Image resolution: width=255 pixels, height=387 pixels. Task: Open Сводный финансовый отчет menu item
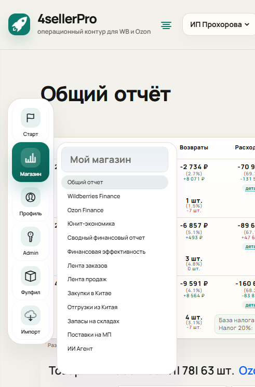[x=115, y=238]
